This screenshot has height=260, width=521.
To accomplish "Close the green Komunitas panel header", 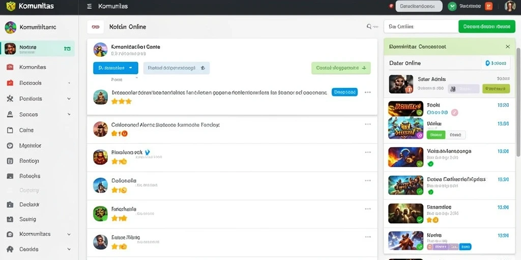I will pyautogui.click(x=507, y=47).
